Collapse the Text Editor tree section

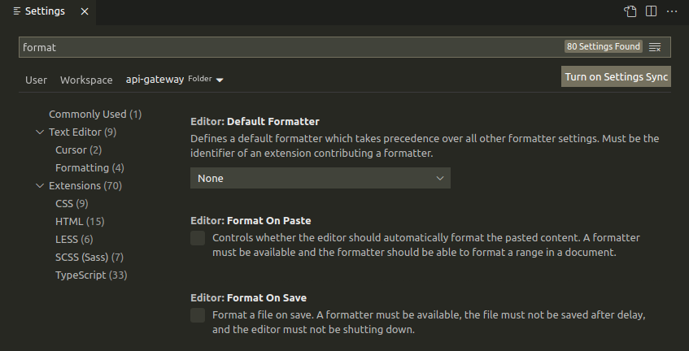40,132
